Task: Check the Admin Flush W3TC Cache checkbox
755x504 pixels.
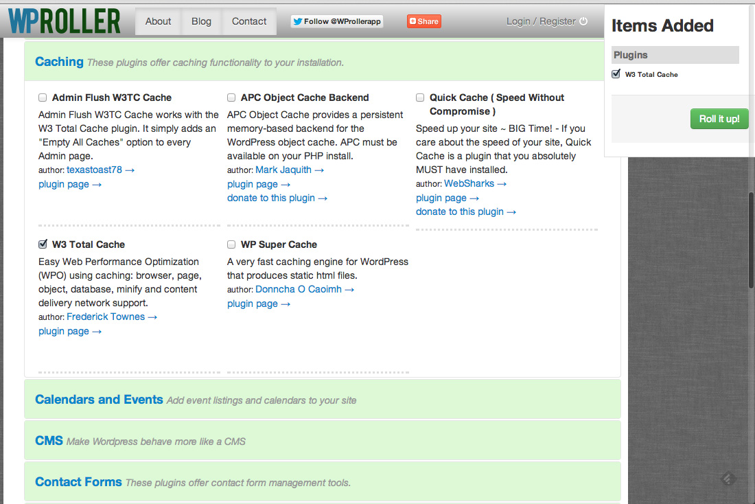Action: [x=43, y=98]
